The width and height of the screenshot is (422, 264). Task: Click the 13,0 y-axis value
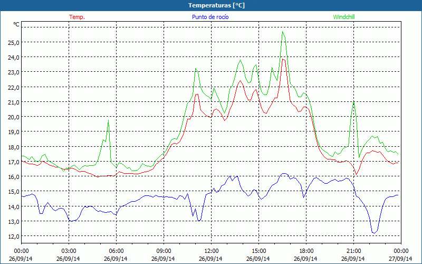pos(13,221)
